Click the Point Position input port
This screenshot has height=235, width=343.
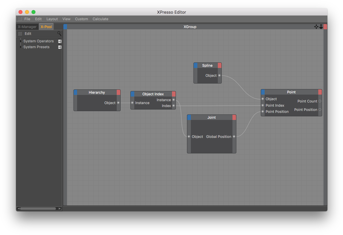coord(263,112)
